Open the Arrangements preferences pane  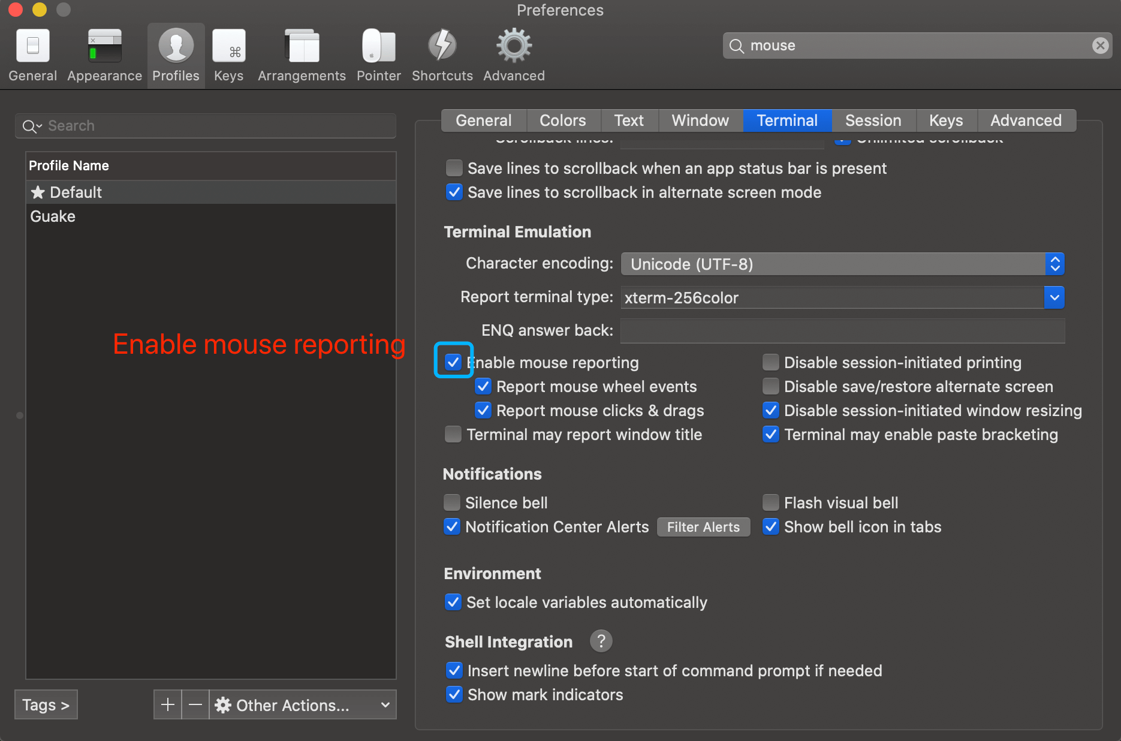coord(302,56)
